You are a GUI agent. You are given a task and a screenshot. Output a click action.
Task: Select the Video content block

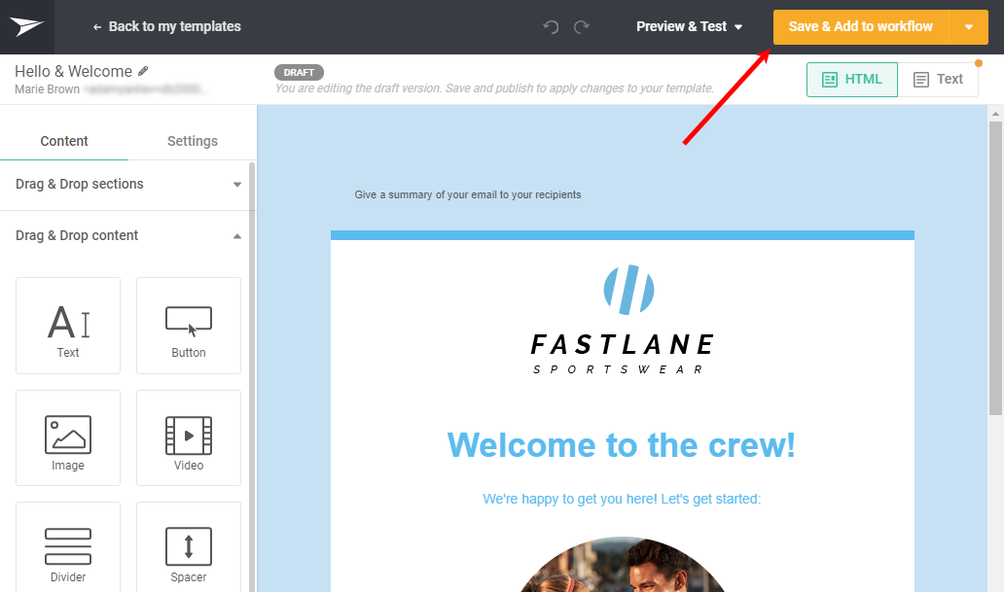[189, 437]
